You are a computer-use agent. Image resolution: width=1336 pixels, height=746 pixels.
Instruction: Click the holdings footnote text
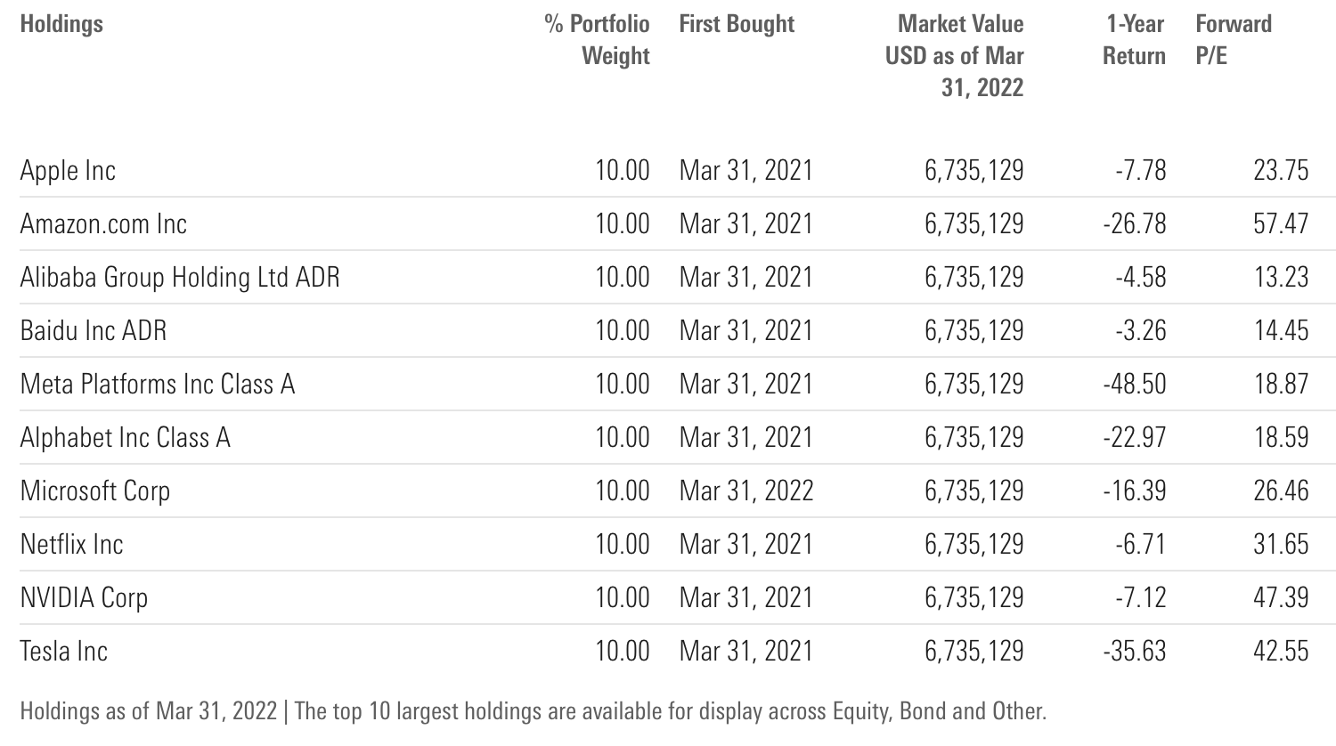point(533,711)
